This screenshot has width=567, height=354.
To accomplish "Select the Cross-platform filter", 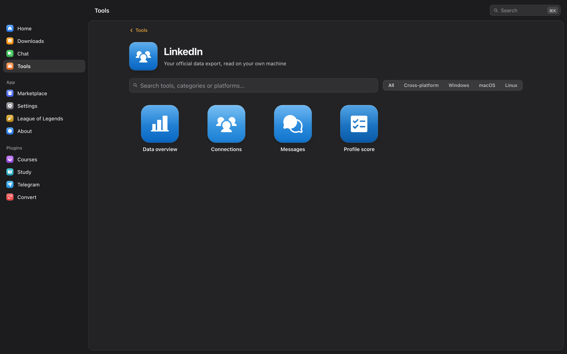I will tap(421, 85).
